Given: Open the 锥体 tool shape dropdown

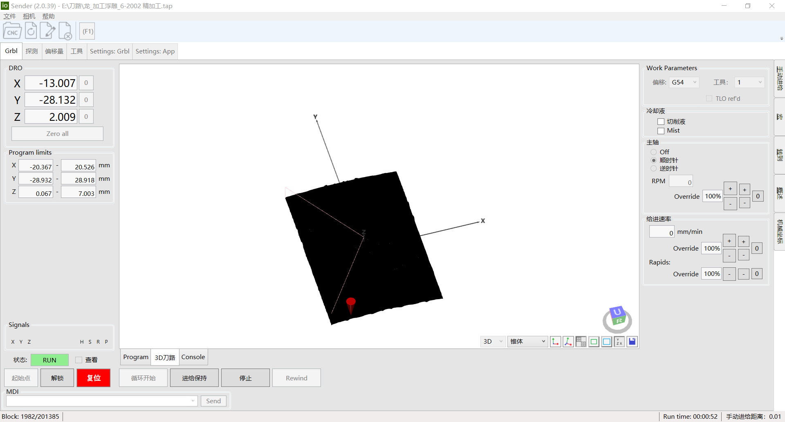Looking at the screenshot, I should pos(527,342).
